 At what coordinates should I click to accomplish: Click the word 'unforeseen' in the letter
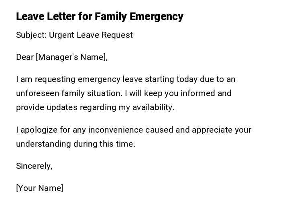[x=37, y=93]
